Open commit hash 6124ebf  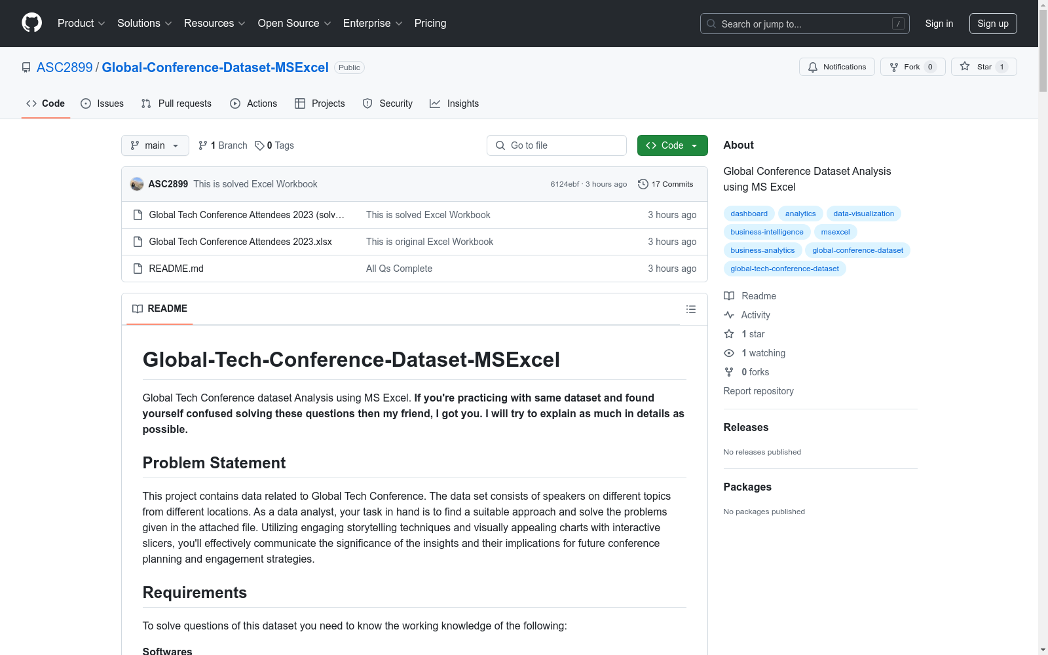(x=565, y=184)
